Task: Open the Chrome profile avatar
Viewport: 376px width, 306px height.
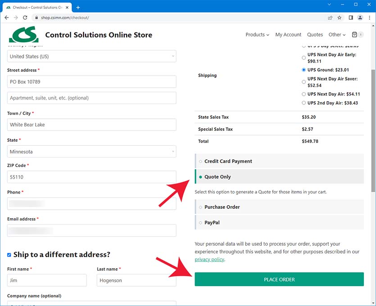Action: point(360,18)
